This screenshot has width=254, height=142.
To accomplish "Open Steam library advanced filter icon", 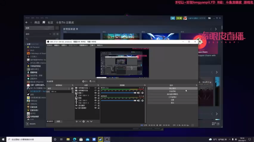I will 57,39.
